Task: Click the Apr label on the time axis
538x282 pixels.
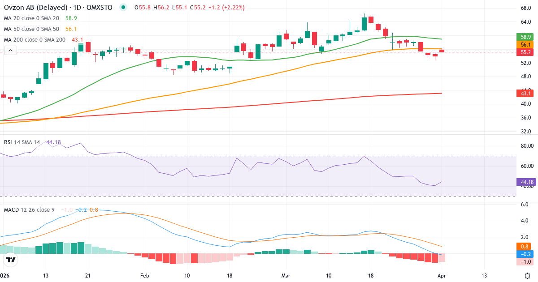Action: click(x=442, y=276)
